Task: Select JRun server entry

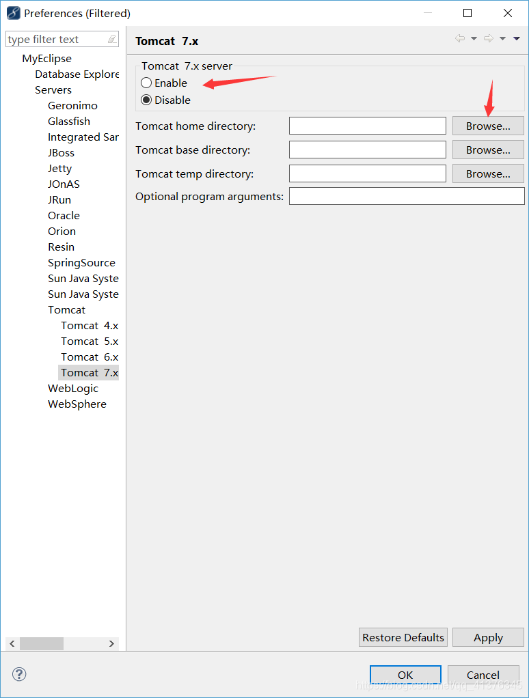Action: pos(59,200)
